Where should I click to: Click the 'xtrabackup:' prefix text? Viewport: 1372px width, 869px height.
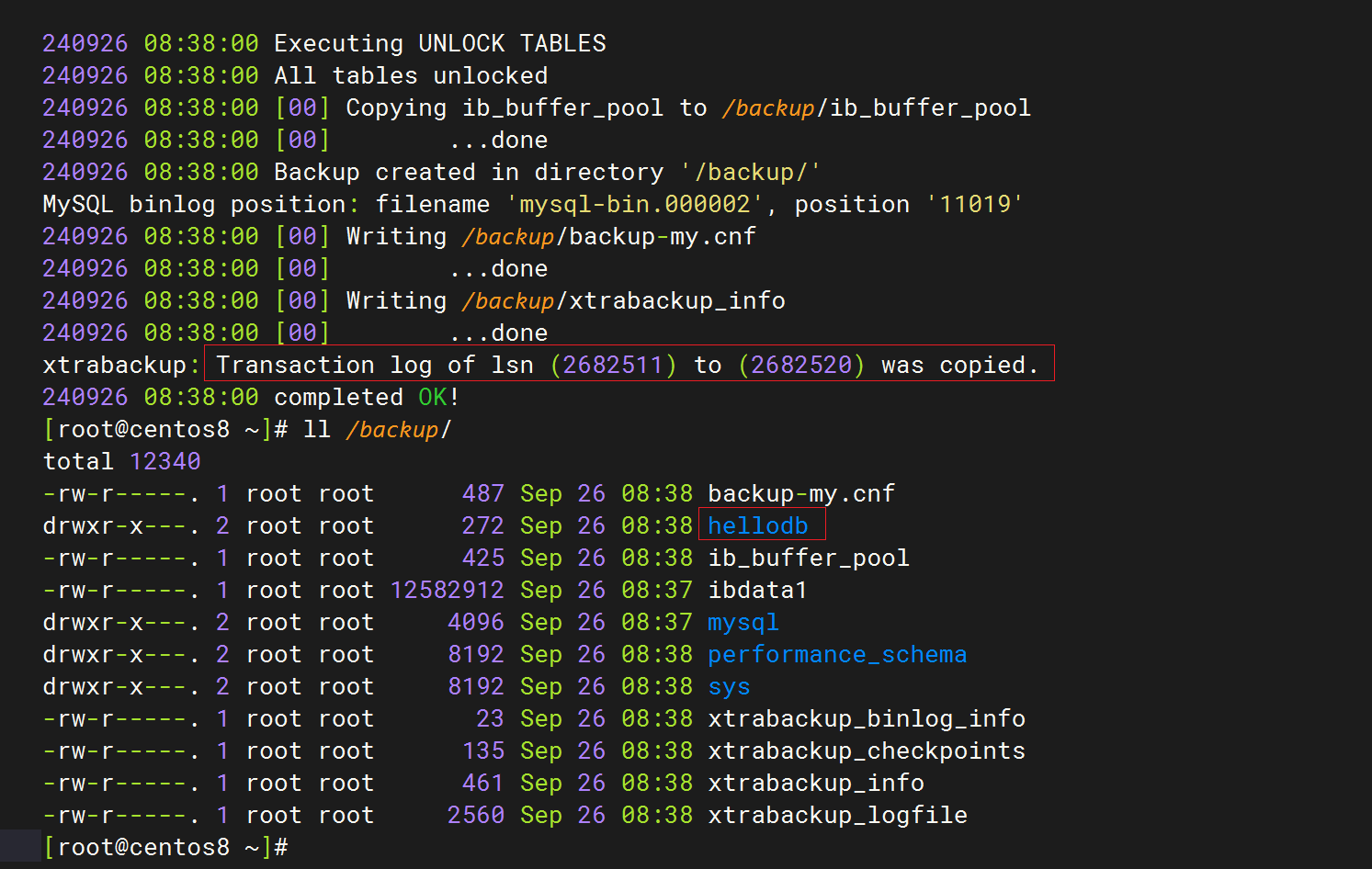[121, 366]
